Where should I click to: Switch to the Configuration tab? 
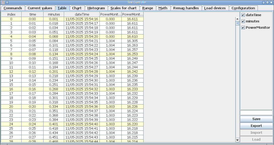tap(243, 8)
